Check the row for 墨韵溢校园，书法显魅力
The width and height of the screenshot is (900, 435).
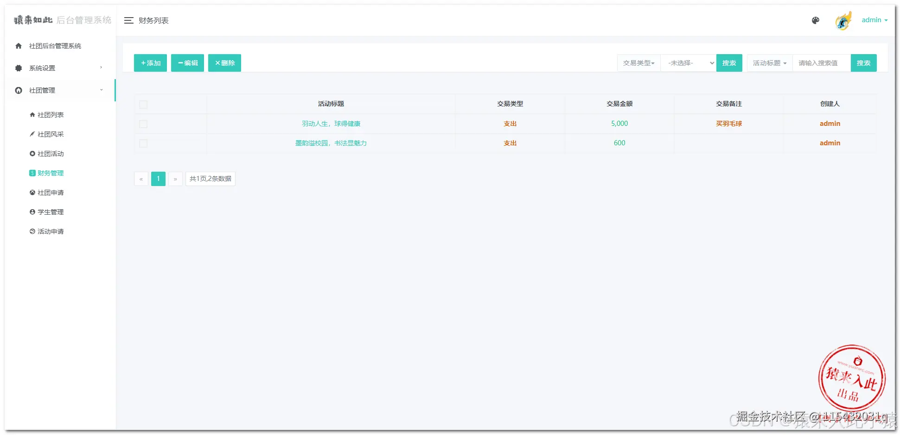[x=143, y=143]
